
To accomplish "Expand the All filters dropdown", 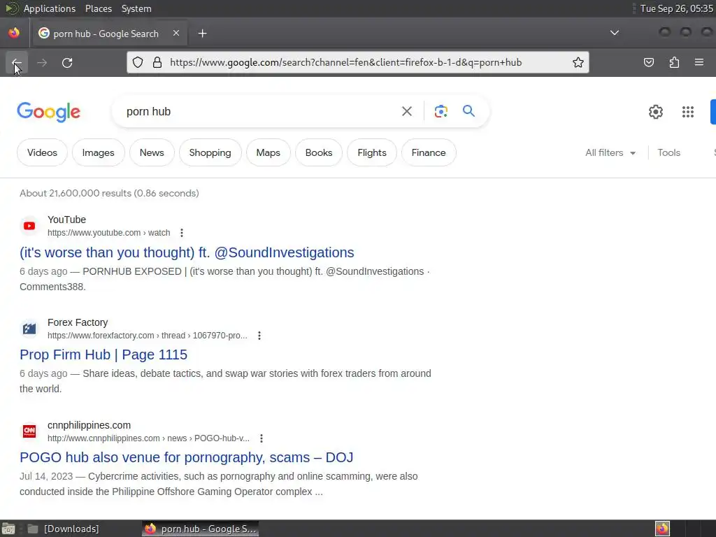I will click(610, 152).
